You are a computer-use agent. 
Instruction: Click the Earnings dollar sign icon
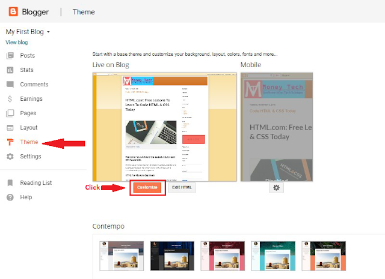10,99
